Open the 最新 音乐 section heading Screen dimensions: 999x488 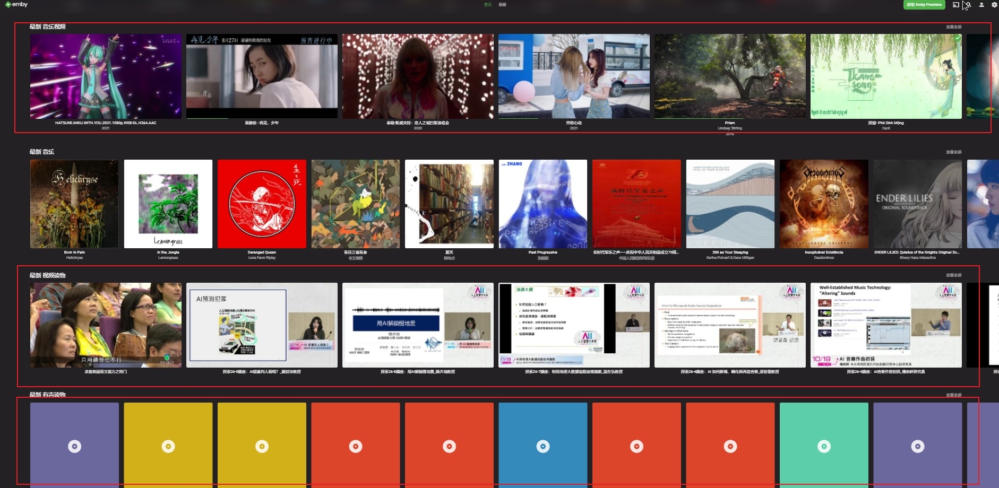pyautogui.click(x=42, y=152)
